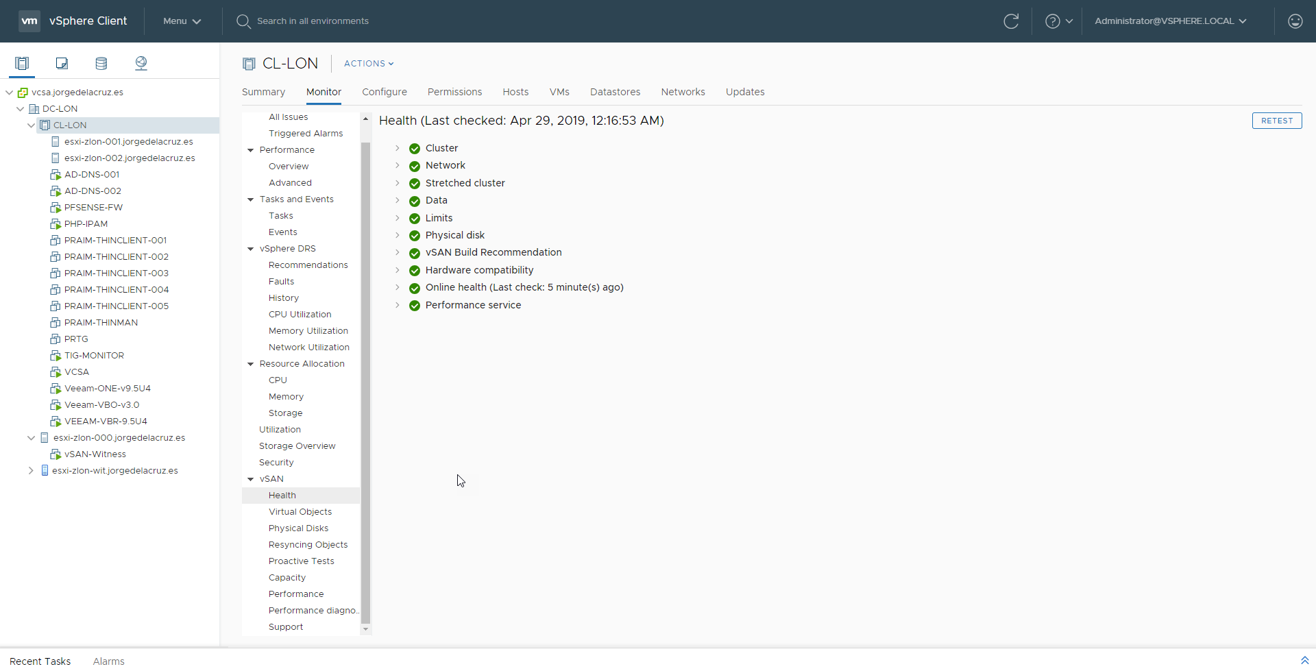Click the cluster icon beside CL-LON in tree
Screen dimensions: 1316x671
(x=45, y=125)
